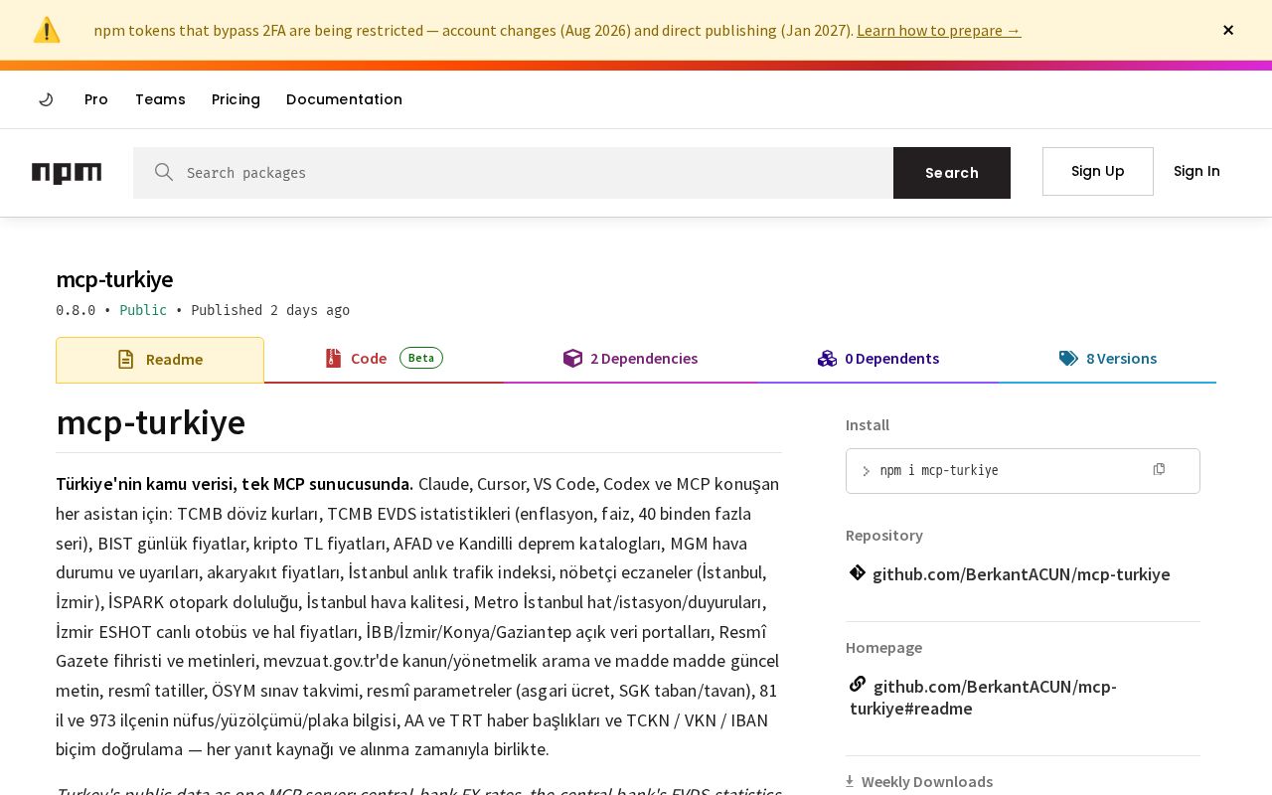
Task: Click the Sign Up button
Action: 1098,171
